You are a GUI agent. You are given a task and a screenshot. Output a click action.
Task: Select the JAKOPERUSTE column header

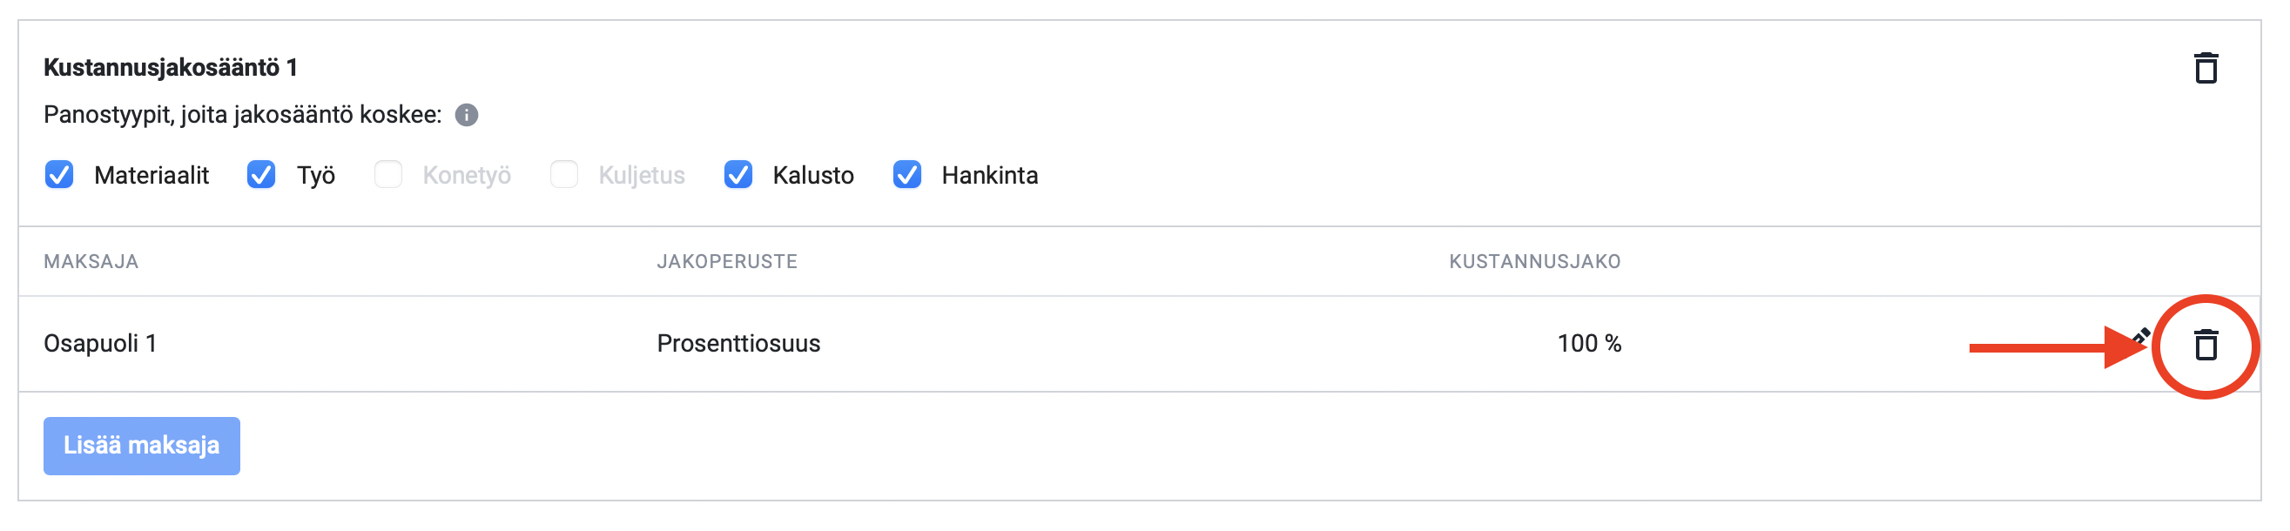(726, 261)
